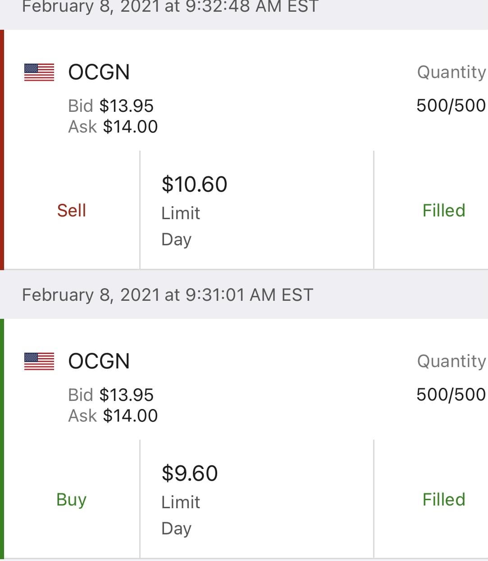Tap Day duration on buy order
Viewport: 488px width, 561px height.
176,528
